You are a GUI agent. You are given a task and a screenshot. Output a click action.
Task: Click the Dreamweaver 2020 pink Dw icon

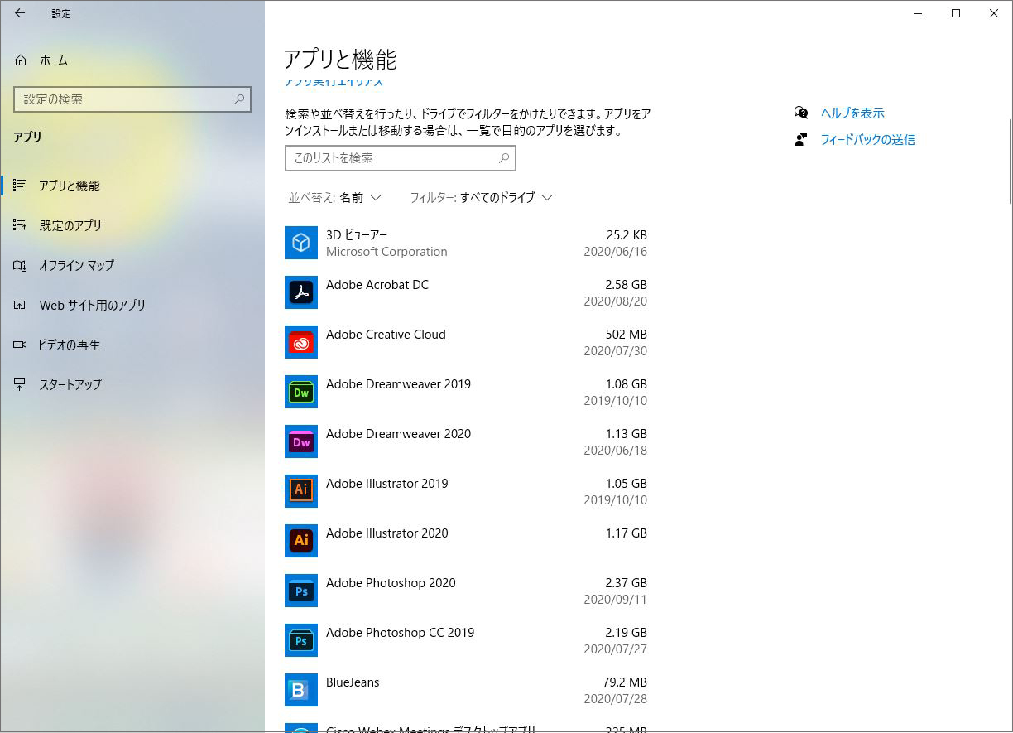point(301,441)
